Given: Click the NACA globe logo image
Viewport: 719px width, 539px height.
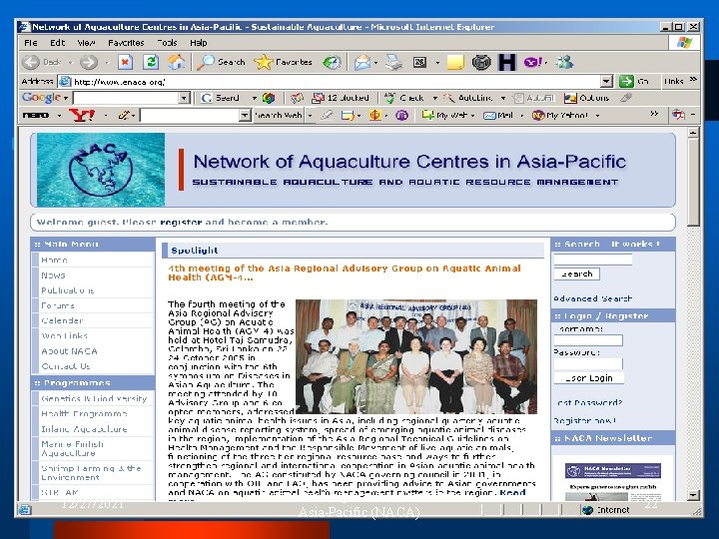Looking at the screenshot, I should (101, 170).
